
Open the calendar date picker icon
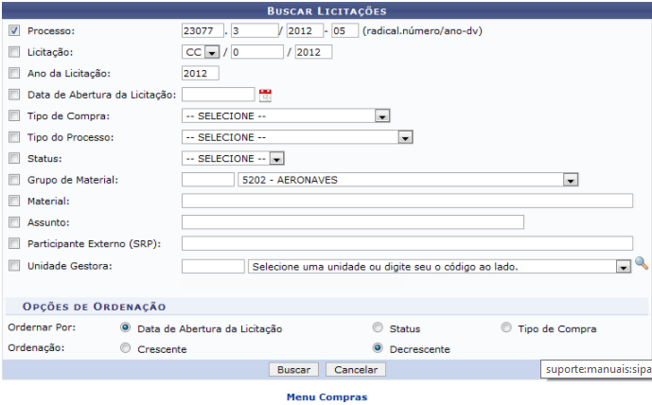(265, 95)
